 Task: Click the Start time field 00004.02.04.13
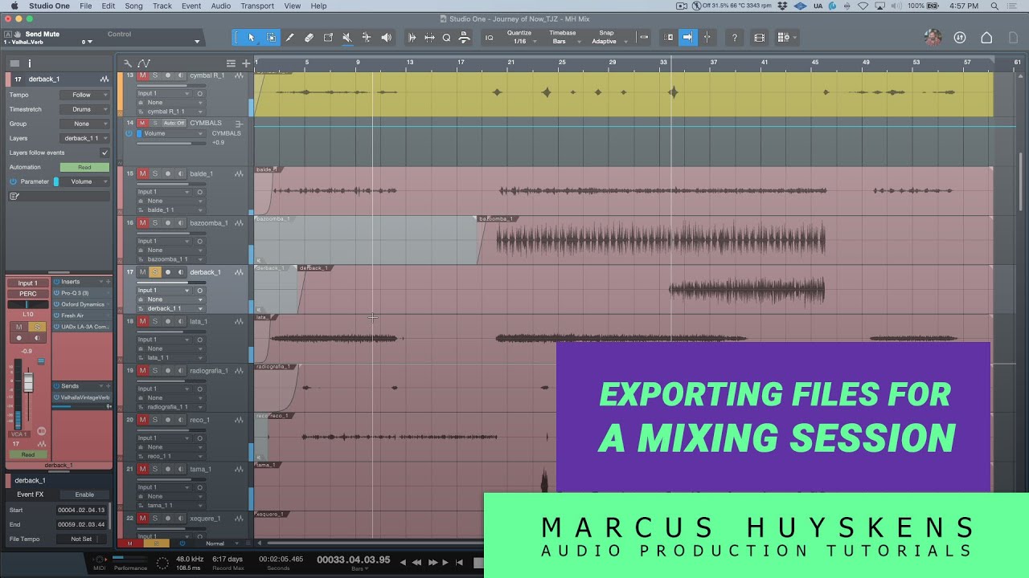coord(81,510)
